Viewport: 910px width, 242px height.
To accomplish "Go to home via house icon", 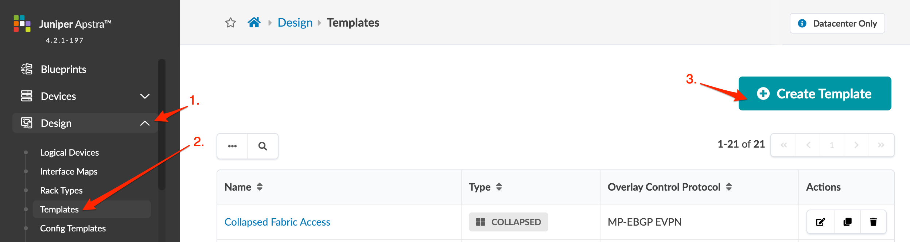I will 254,23.
